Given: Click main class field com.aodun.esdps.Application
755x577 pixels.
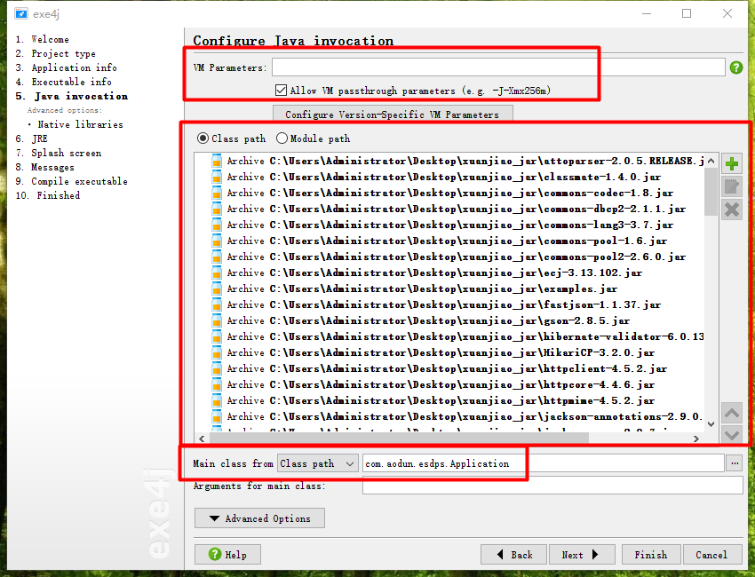Looking at the screenshot, I should 543,463.
